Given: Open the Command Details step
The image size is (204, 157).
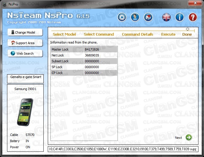Looking at the screenshot, I should [x=137, y=34].
